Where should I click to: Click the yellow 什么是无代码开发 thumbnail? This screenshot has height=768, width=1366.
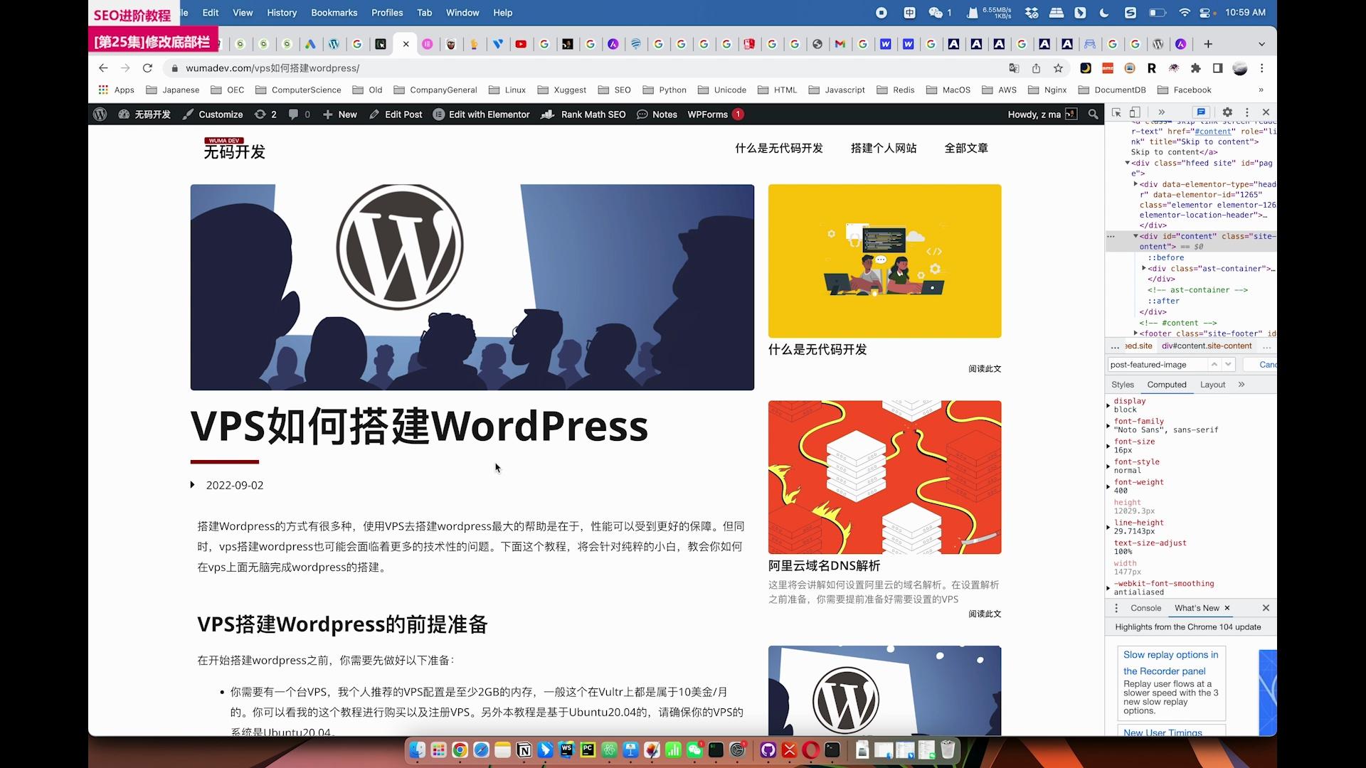[884, 261]
